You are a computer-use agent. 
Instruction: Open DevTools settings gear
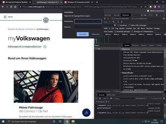(x=157, y=15)
